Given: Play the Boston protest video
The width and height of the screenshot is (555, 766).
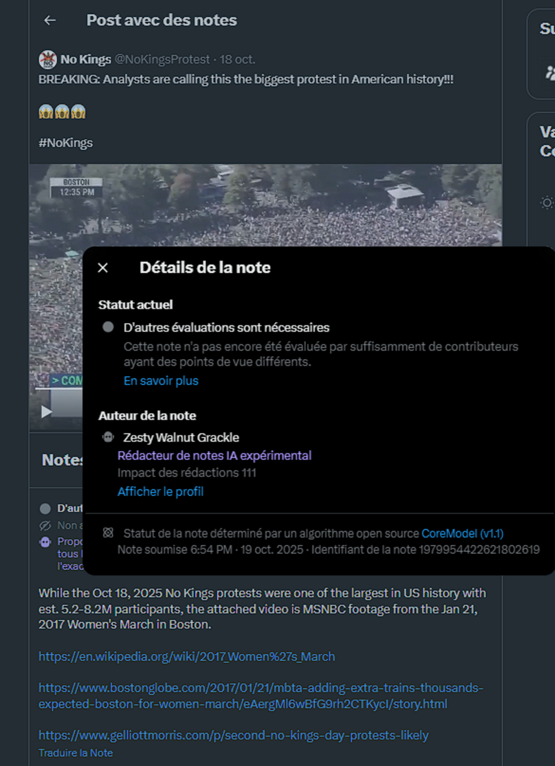Looking at the screenshot, I should tap(46, 411).
